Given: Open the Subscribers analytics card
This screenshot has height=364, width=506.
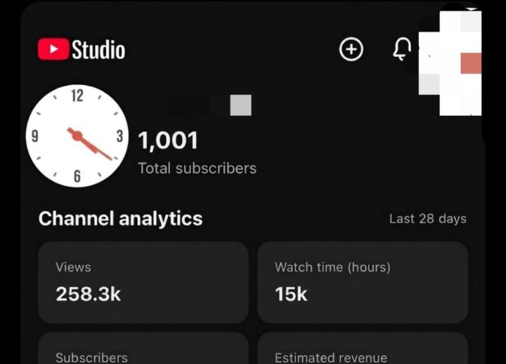Looking at the screenshot, I should click(143, 349).
